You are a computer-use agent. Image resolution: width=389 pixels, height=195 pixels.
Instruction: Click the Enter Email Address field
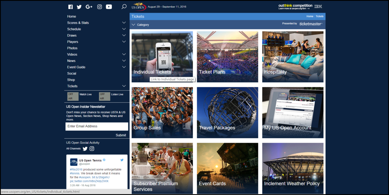click(97, 126)
